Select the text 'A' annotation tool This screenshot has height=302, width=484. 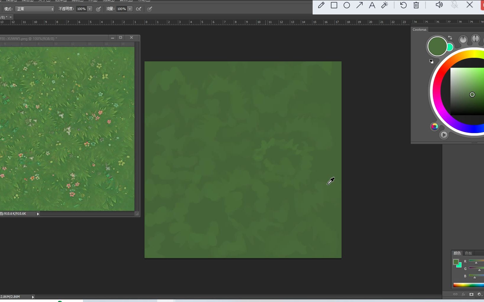point(372,5)
